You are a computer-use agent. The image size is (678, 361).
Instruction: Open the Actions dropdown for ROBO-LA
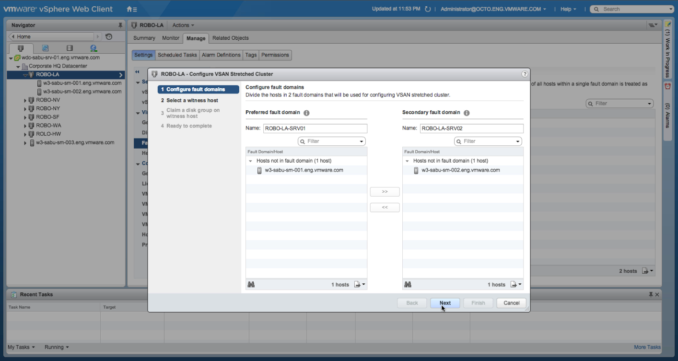[183, 25]
